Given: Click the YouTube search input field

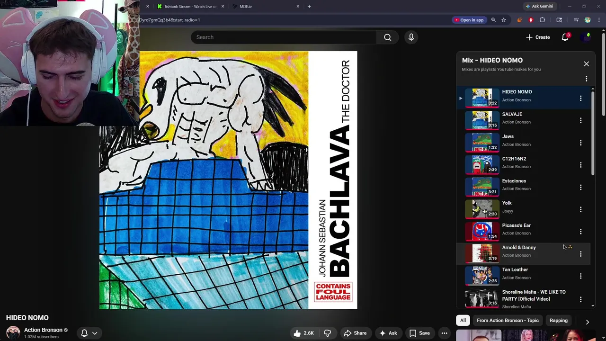Looking at the screenshot, I should [x=284, y=37].
